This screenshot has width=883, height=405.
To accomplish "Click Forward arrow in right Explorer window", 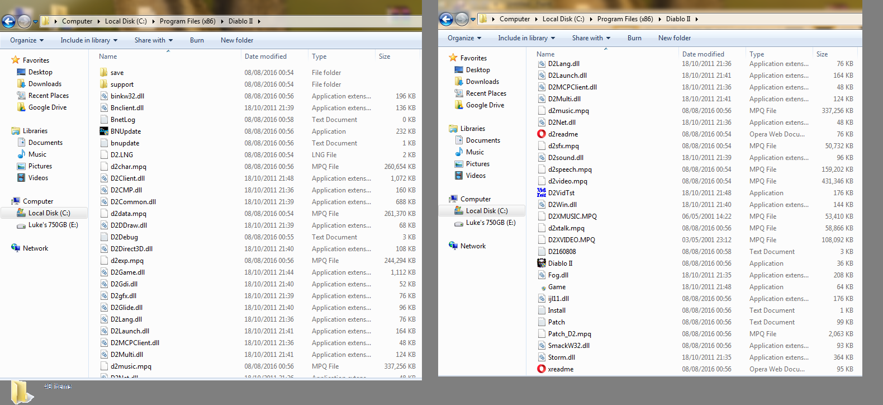I will point(462,19).
